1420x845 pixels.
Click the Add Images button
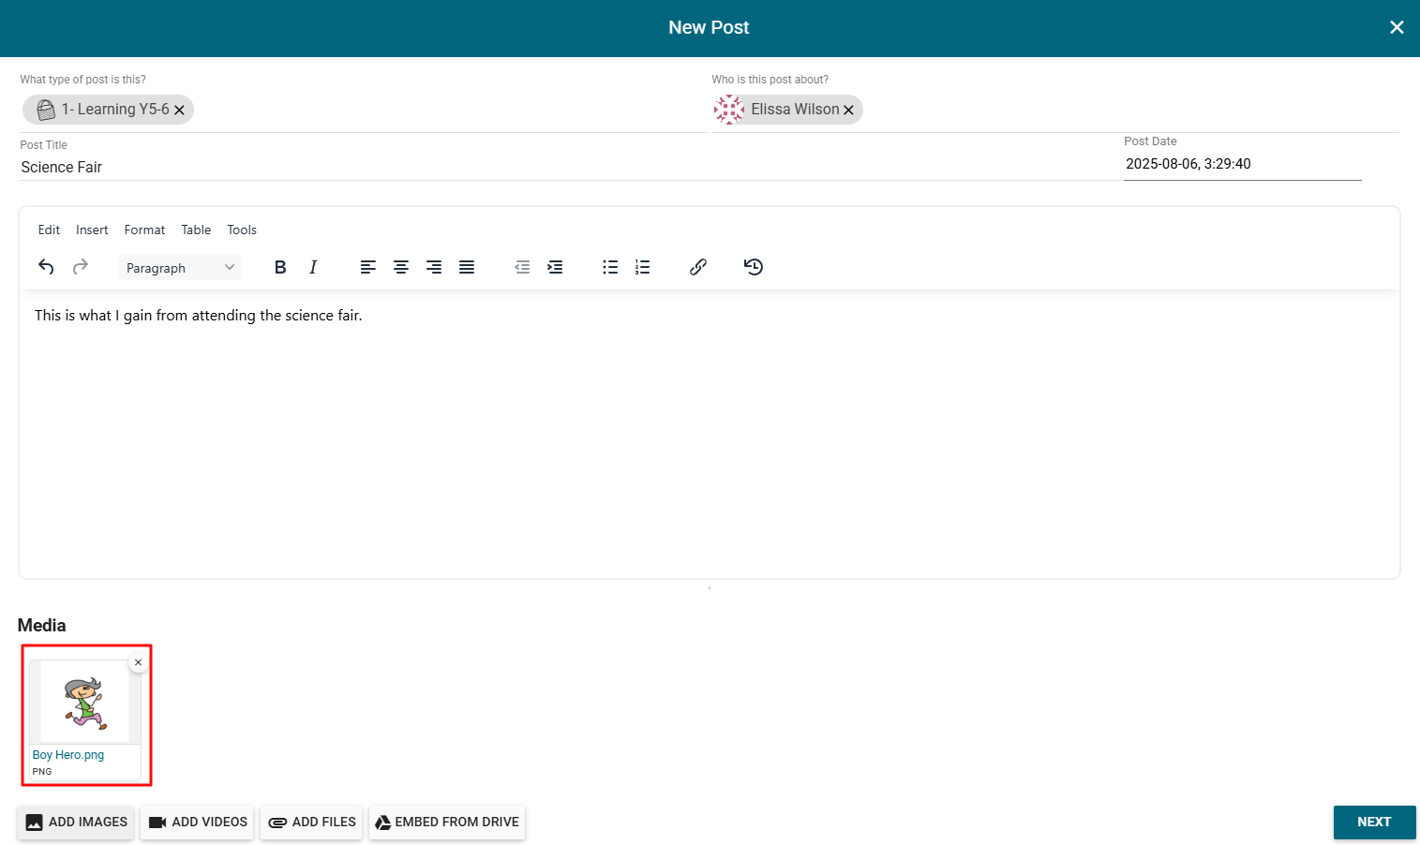pos(76,822)
